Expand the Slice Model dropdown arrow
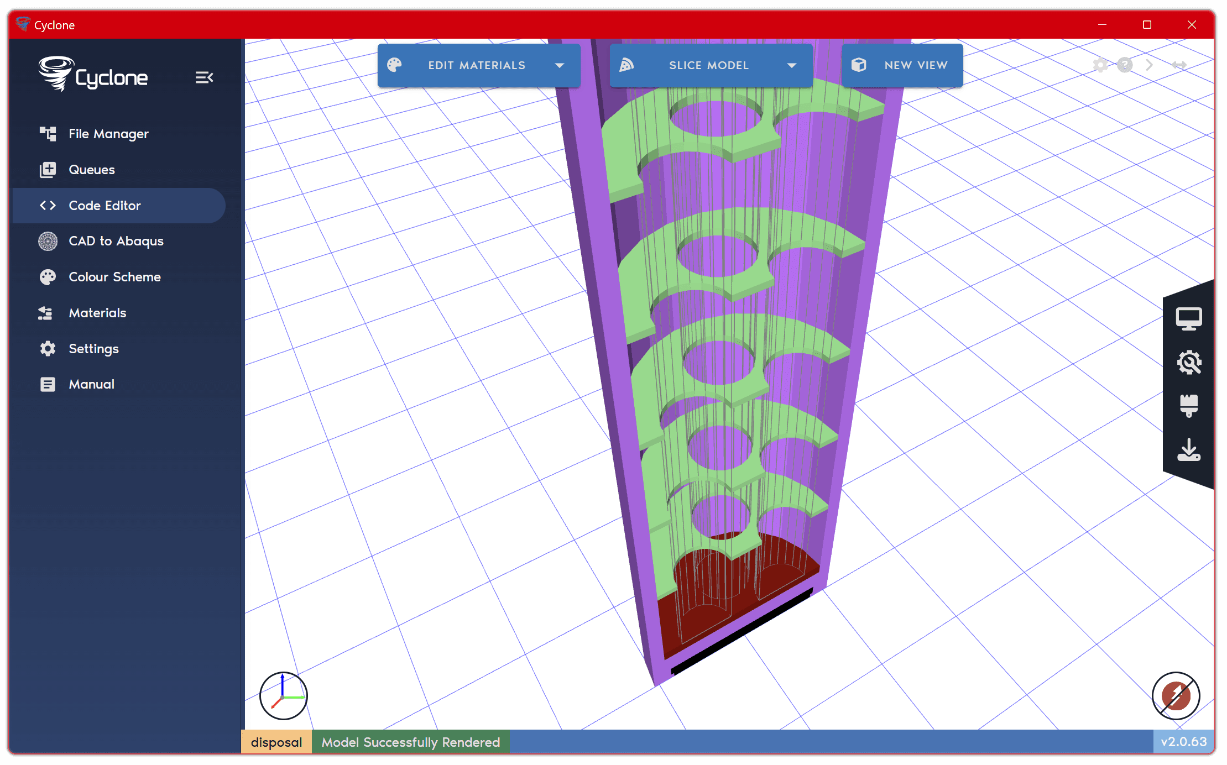The height and width of the screenshot is (765, 1227). click(792, 65)
